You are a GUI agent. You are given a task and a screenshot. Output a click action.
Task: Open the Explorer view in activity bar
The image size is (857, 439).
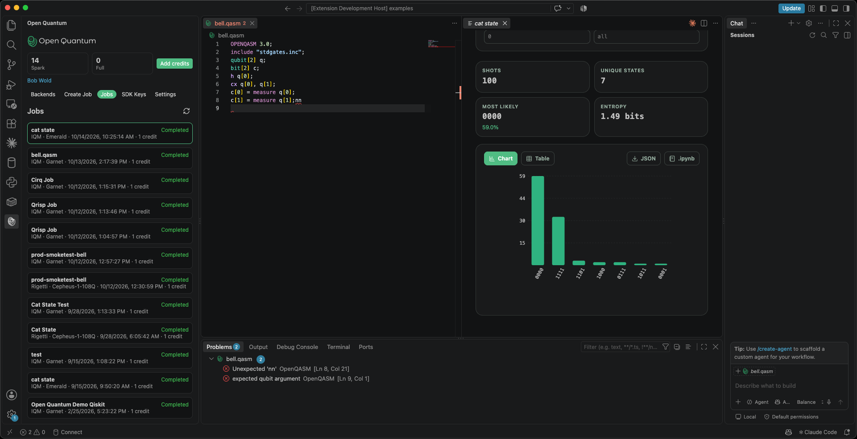pyautogui.click(x=11, y=25)
